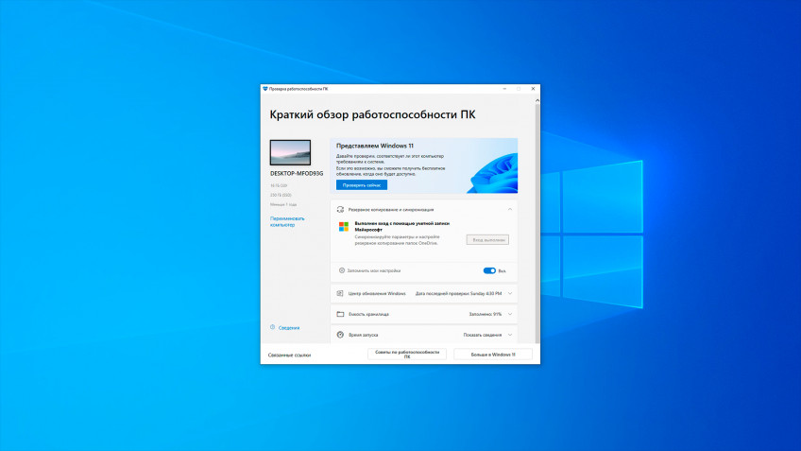Image resolution: width=801 pixels, height=451 pixels.
Task: Expand the startup time row
Action: point(510,335)
